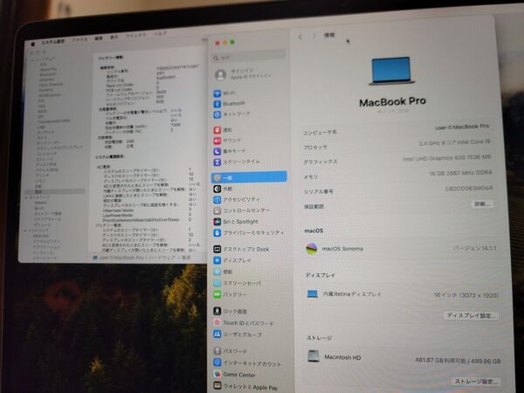The width and height of the screenshot is (524, 393).
Task: Open Touch ID とパスワード settings
Action: tap(244, 323)
